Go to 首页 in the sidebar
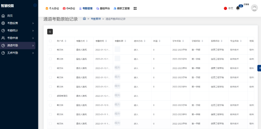The image size is (261, 129). coord(10,16)
